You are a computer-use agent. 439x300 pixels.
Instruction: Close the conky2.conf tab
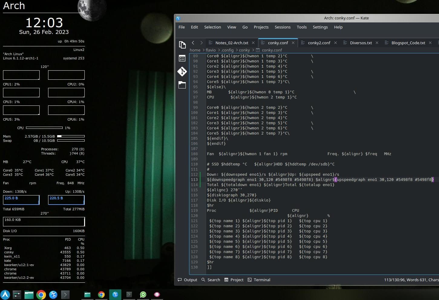(336, 43)
